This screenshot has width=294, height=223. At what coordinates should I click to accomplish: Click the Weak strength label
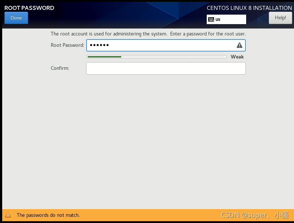coord(237,57)
